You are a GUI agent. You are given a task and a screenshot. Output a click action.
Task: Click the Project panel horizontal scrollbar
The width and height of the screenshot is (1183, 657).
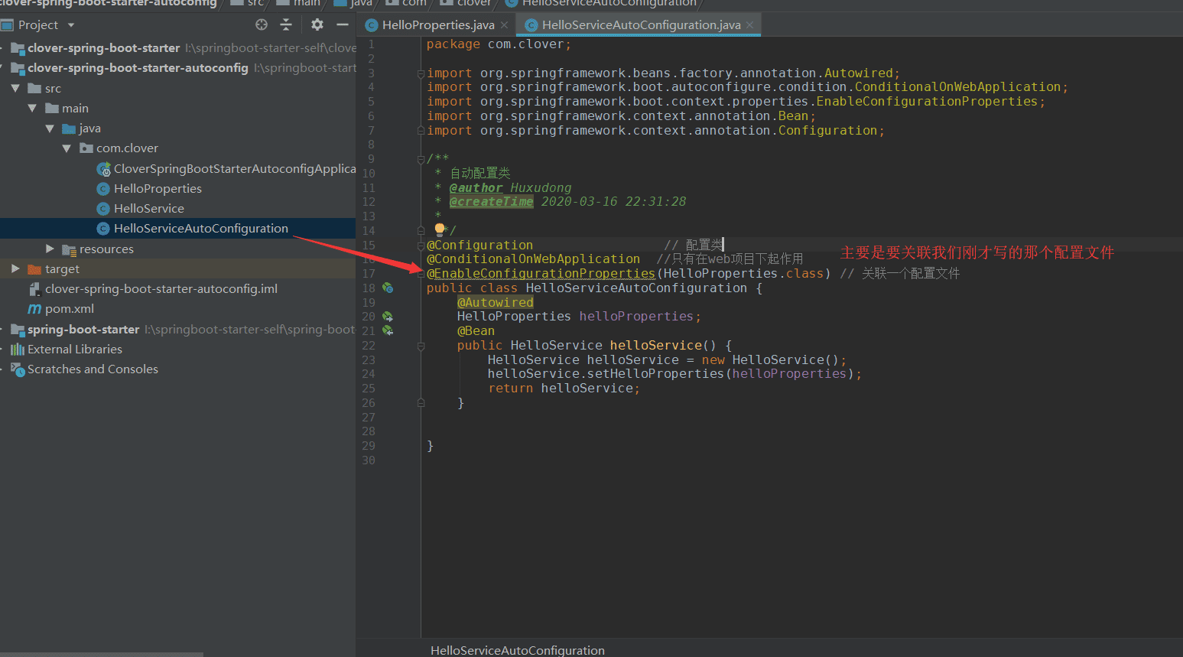click(x=102, y=654)
